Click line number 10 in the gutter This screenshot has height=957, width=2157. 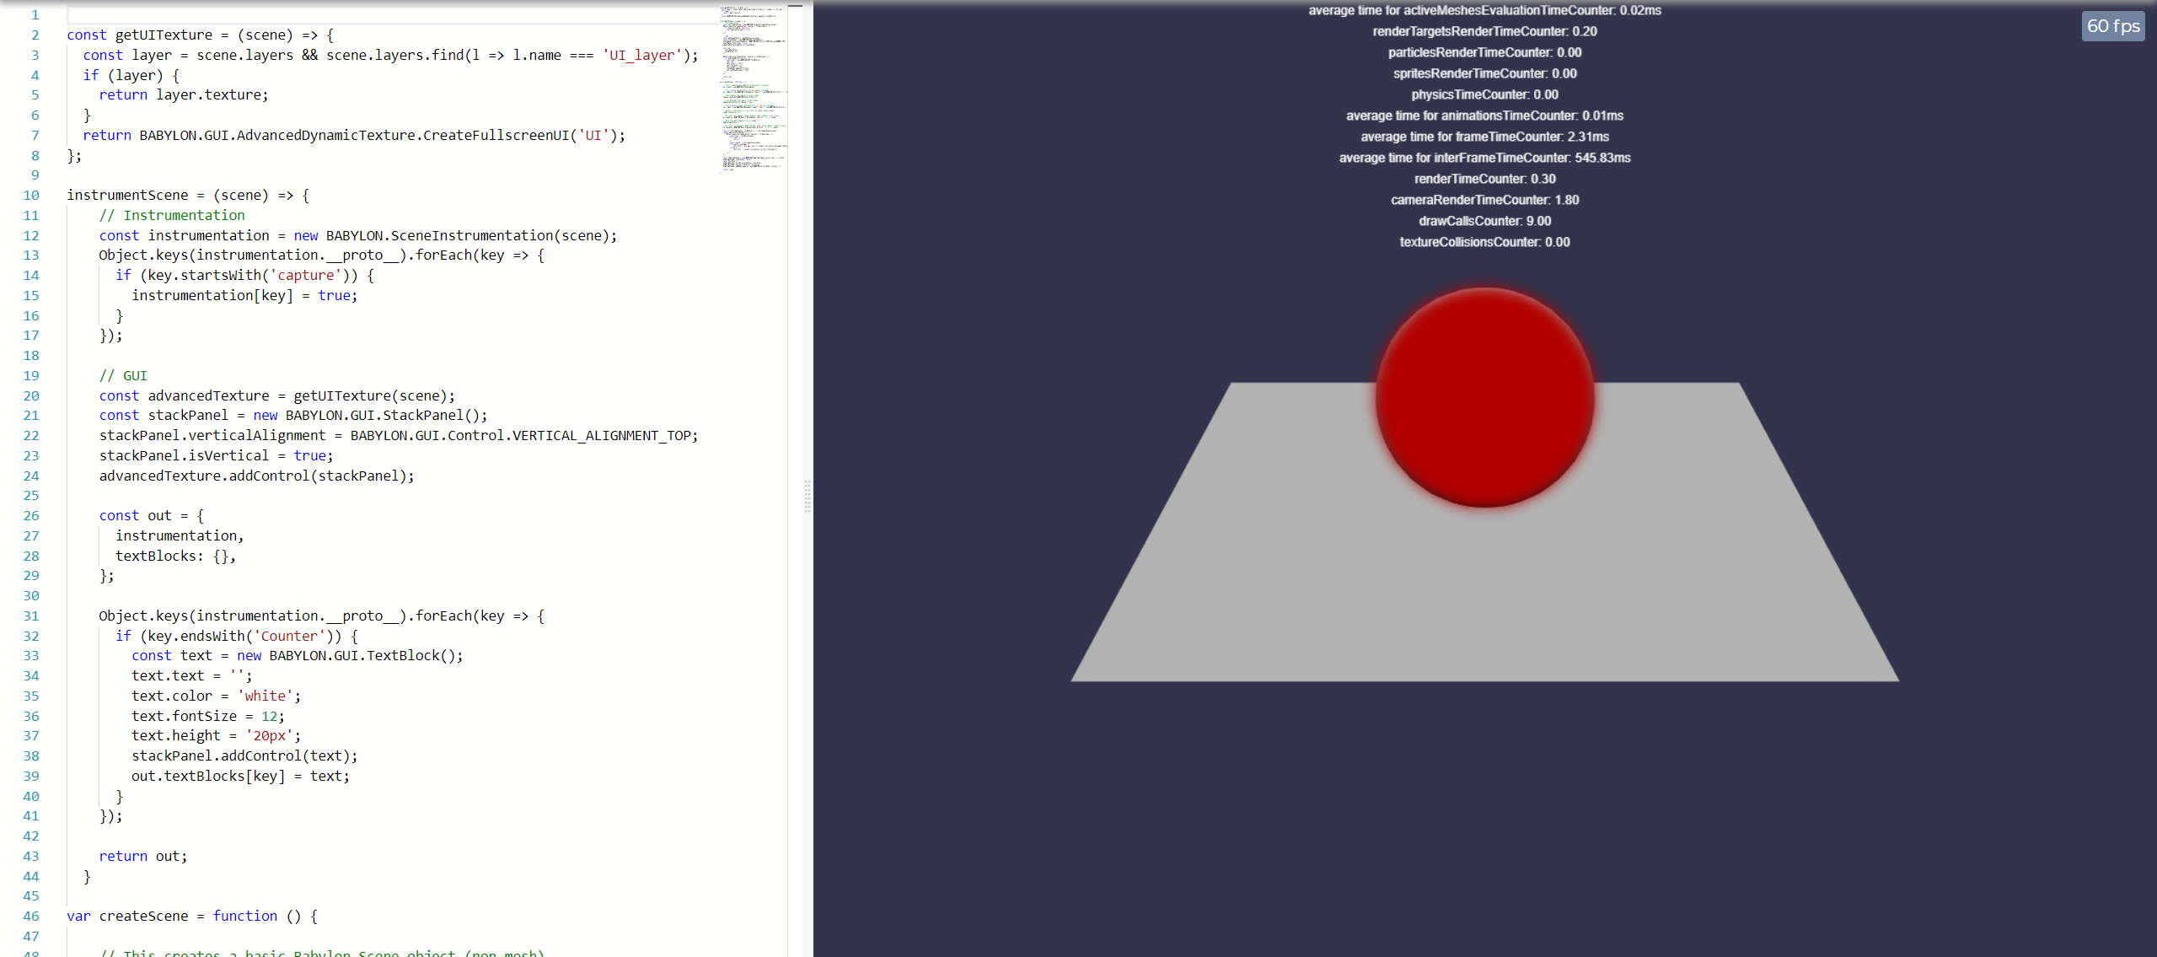pyautogui.click(x=31, y=195)
